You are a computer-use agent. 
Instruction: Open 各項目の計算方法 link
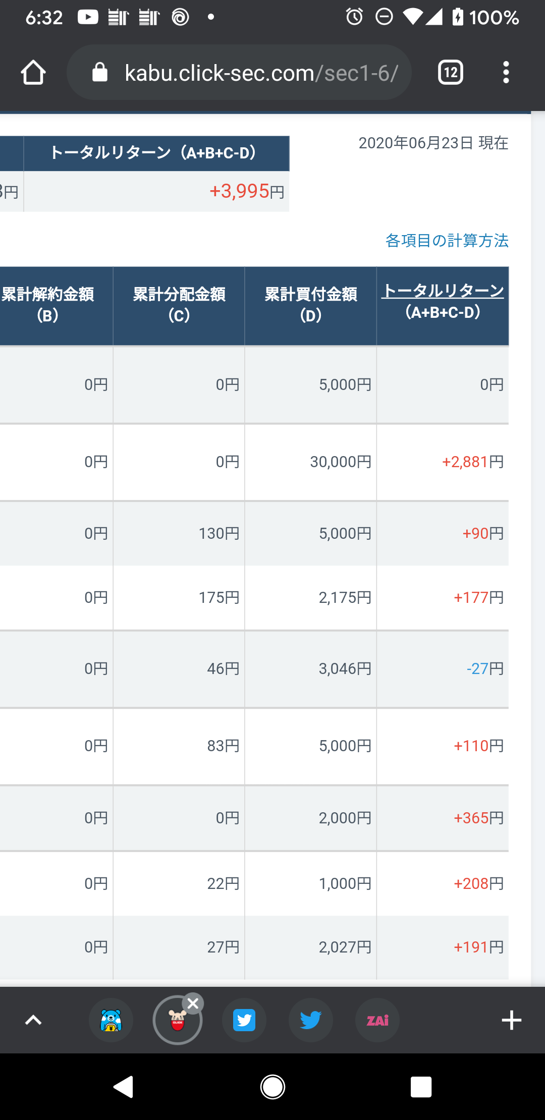pyautogui.click(x=447, y=241)
